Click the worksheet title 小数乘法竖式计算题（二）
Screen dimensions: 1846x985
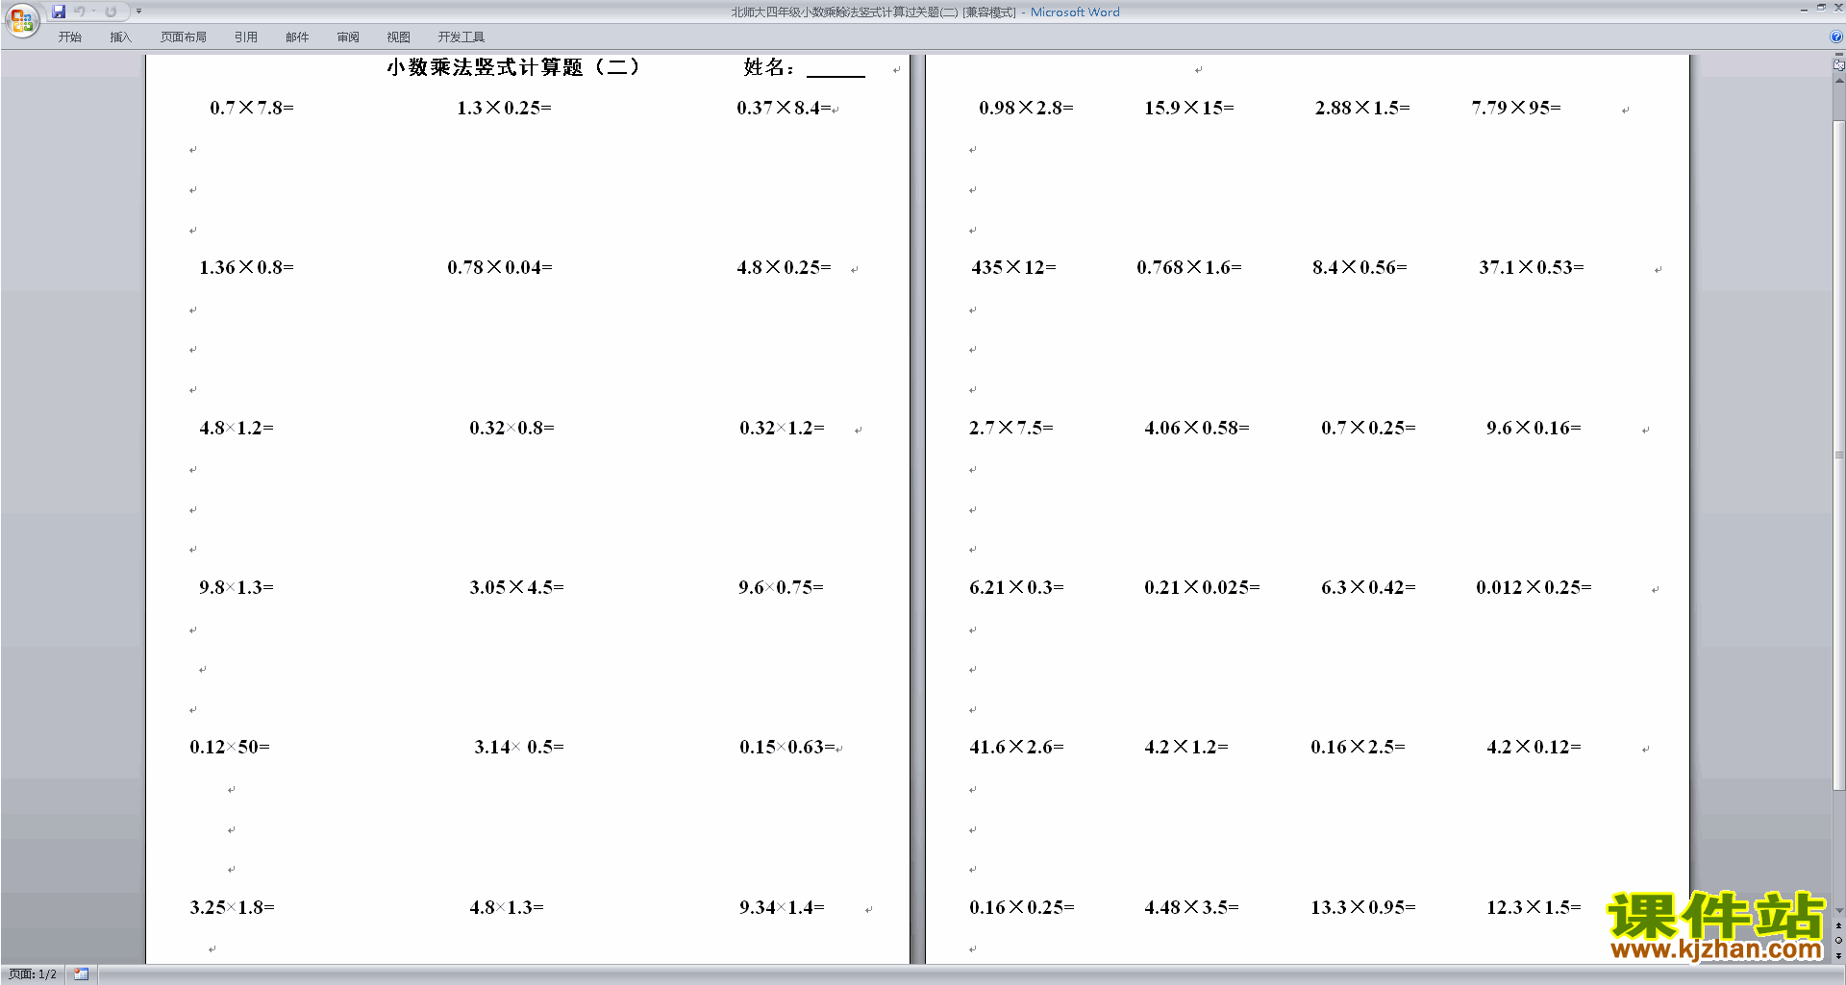[513, 67]
